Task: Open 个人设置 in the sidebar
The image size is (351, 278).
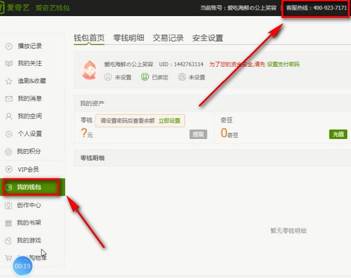Action: 30,134
